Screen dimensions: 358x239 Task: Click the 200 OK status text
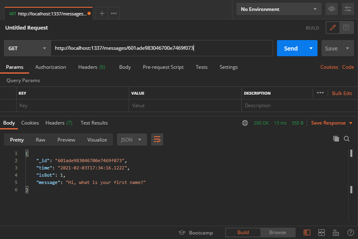coord(261,123)
